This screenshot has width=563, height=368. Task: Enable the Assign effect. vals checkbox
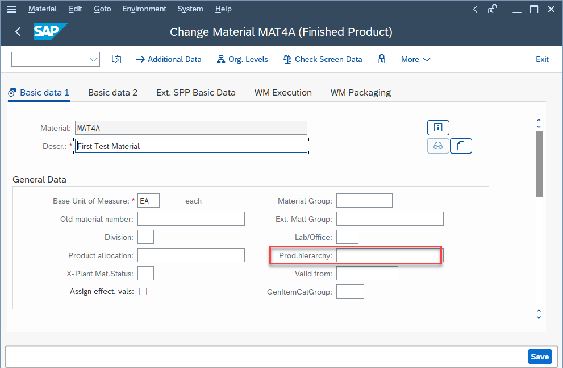(143, 291)
